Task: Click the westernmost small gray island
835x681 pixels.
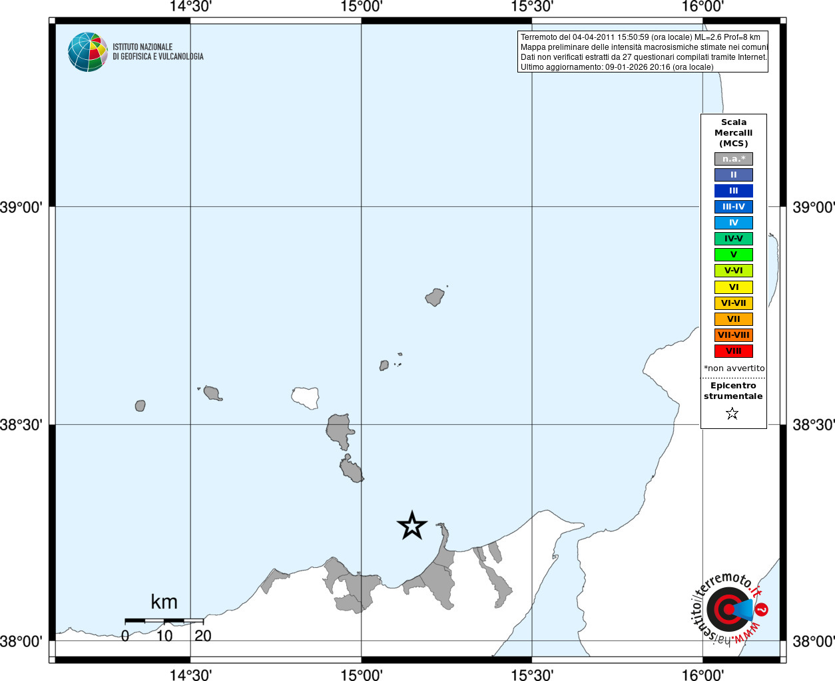Action: tap(140, 406)
